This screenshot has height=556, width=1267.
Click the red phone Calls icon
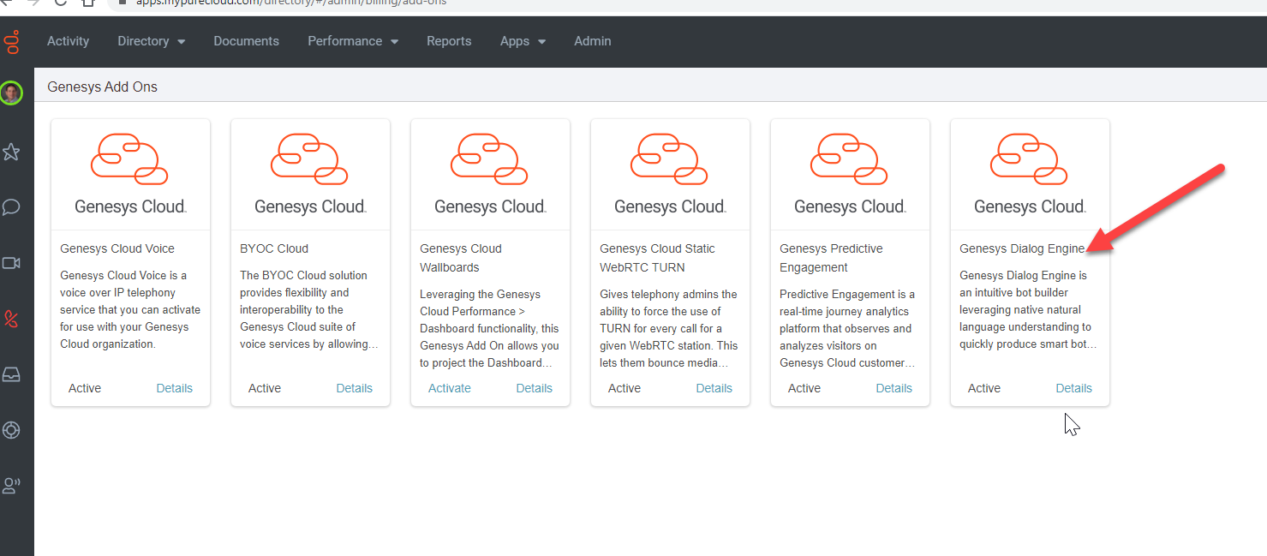coord(11,320)
